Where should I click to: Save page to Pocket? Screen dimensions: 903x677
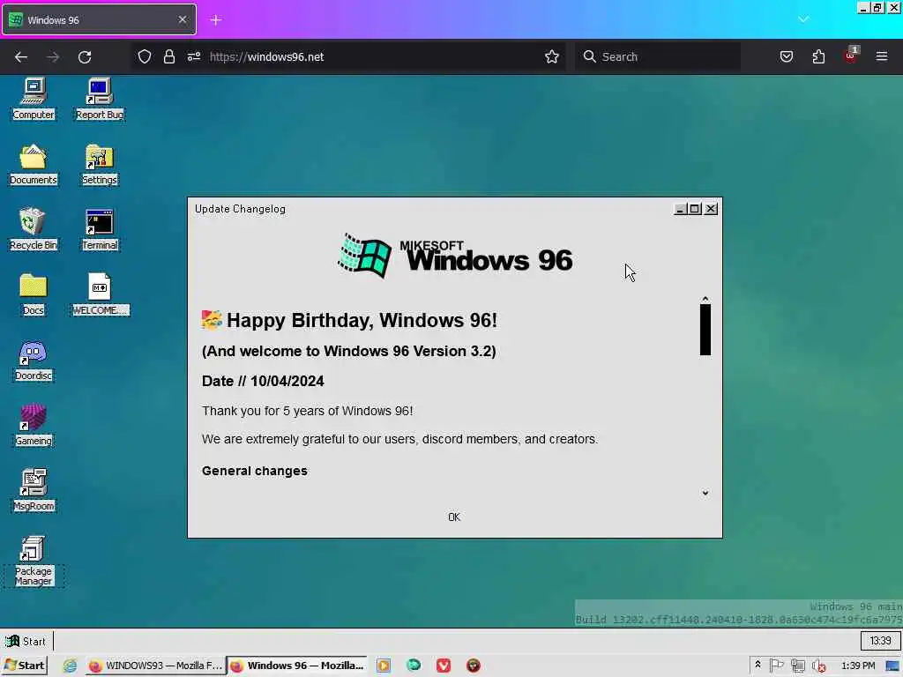786,56
